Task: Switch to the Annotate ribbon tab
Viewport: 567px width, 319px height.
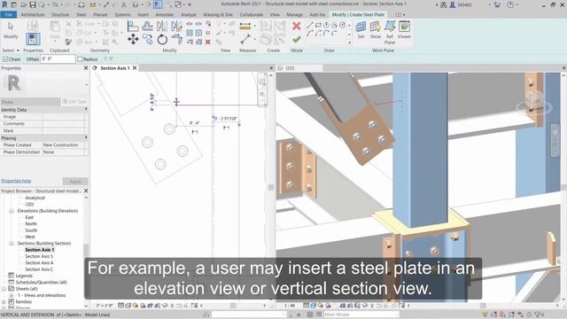Action: (165, 14)
